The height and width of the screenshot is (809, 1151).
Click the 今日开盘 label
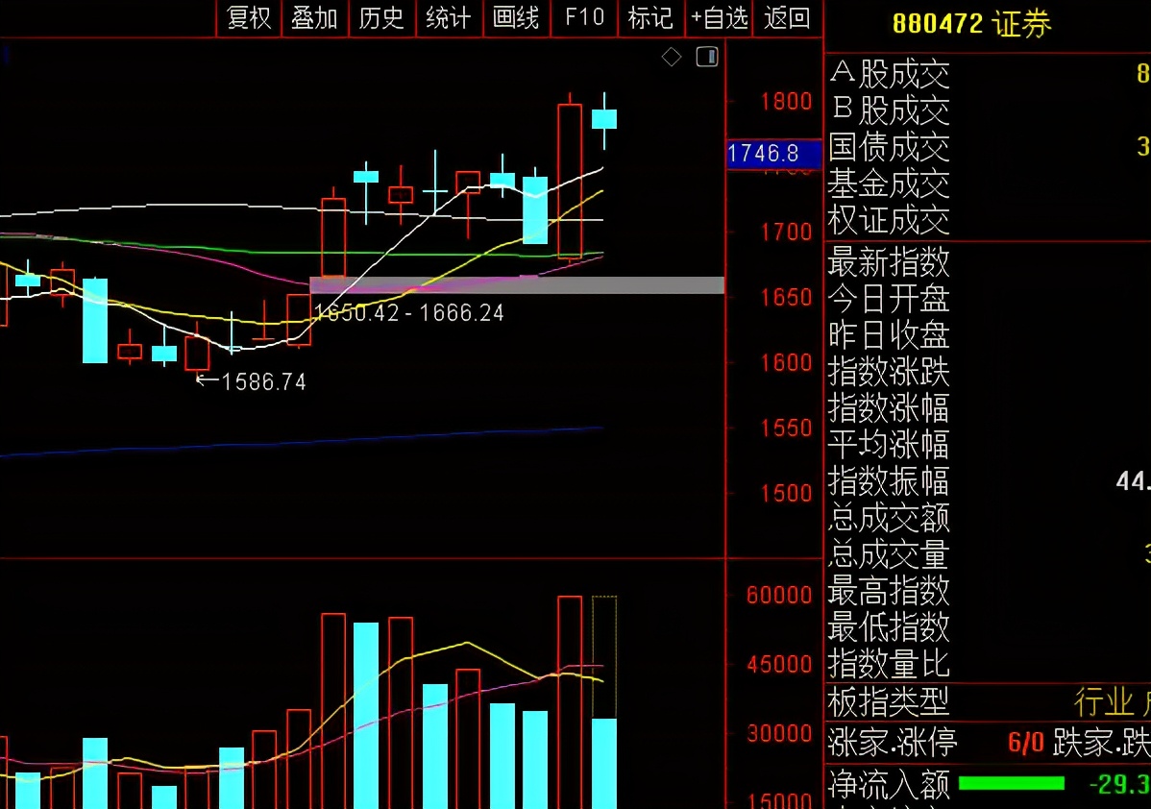pos(888,298)
